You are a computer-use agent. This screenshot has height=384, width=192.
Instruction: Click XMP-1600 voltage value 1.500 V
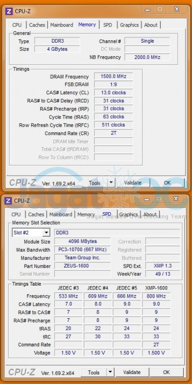[x=156, y=353]
